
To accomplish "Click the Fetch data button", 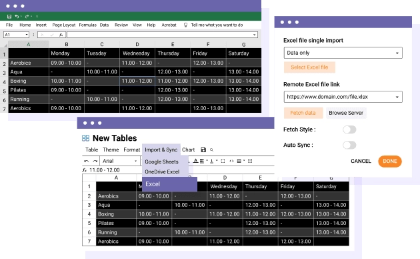I will pos(303,113).
